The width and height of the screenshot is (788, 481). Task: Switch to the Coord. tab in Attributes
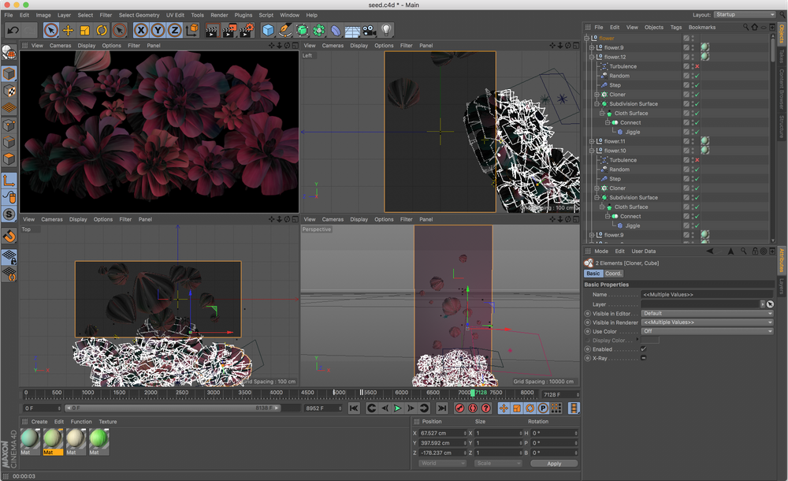[613, 274]
